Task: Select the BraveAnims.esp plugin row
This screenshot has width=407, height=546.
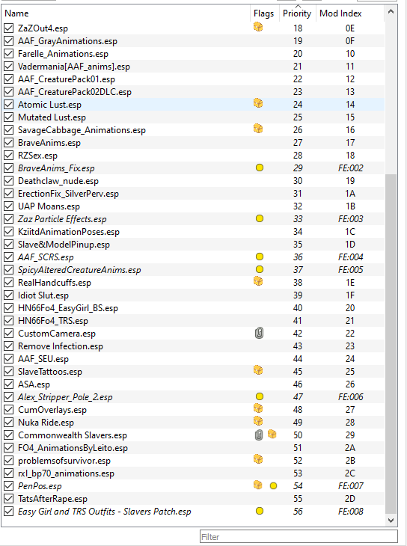Action: pyautogui.click(x=193, y=143)
